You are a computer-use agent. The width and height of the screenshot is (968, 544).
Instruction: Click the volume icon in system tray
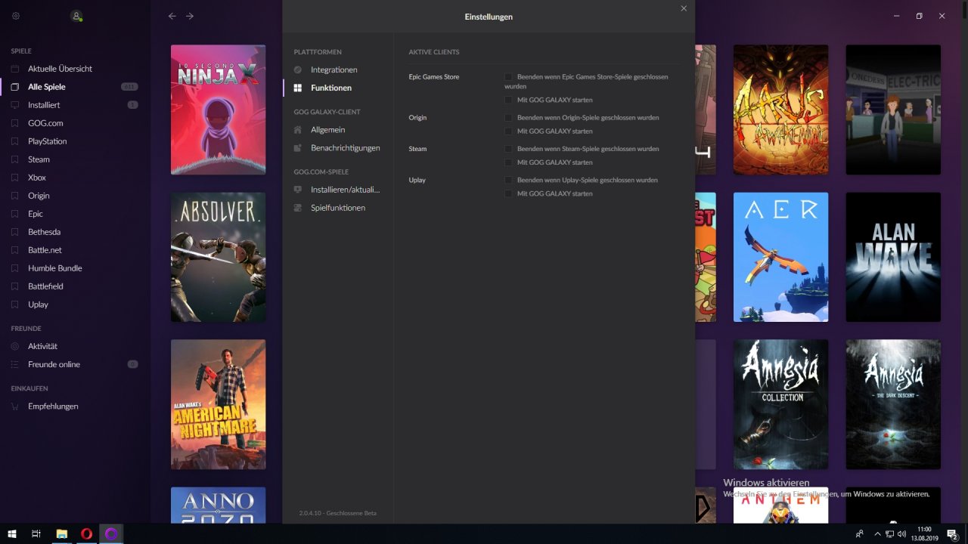pyautogui.click(x=901, y=534)
